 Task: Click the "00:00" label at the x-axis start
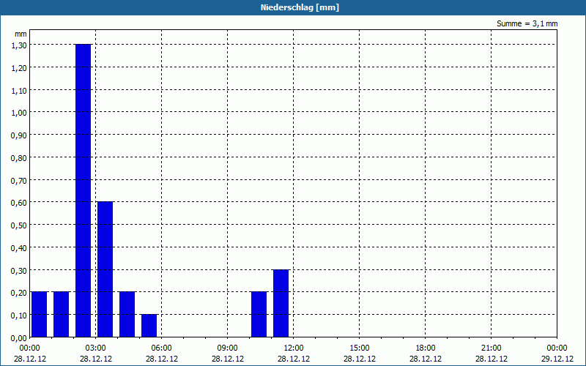[30, 348]
